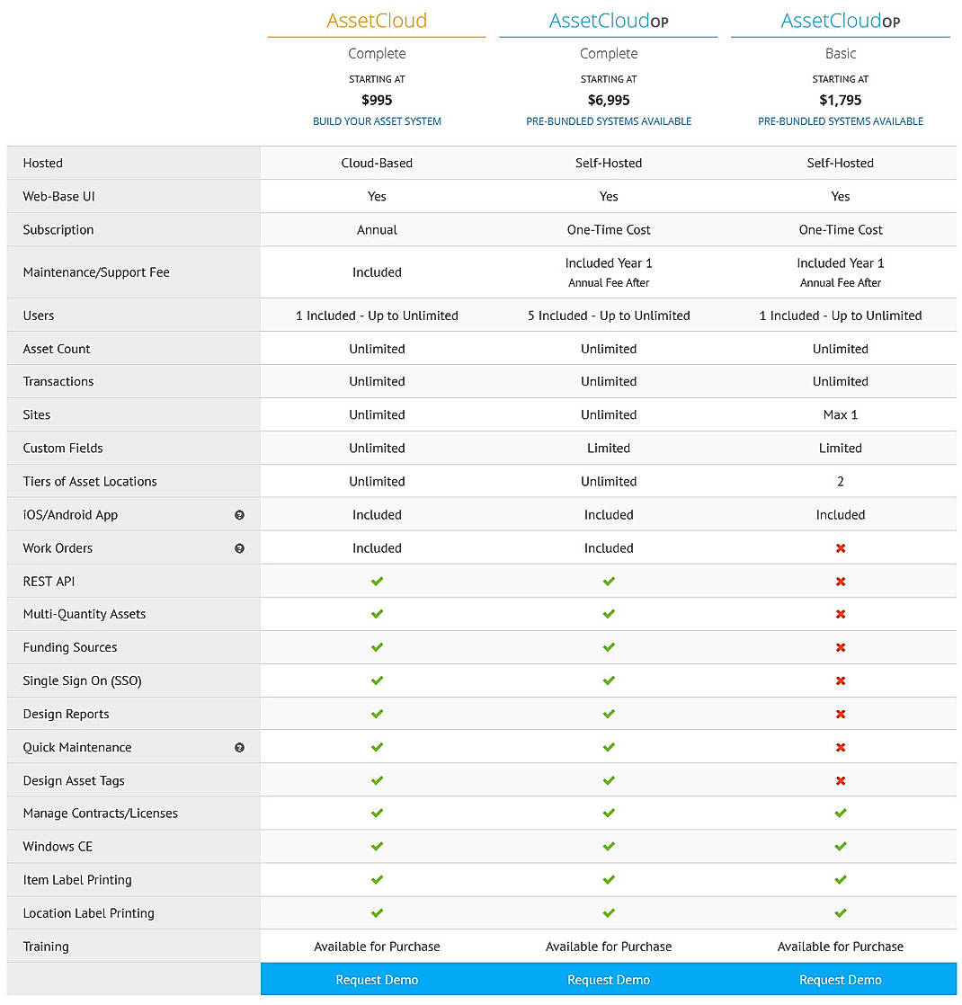Open the Quick Maintenance help icon
The image size is (962, 1005).
point(239,747)
